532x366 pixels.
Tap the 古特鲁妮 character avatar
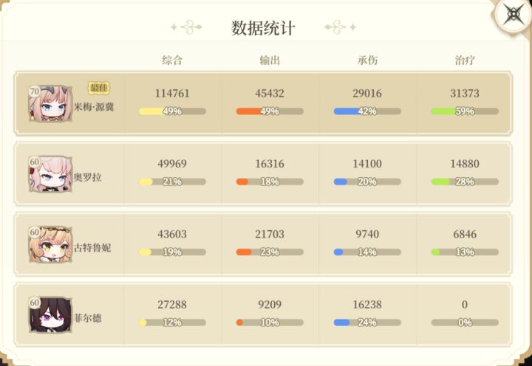(50, 244)
